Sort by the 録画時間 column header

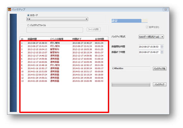[32, 39]
